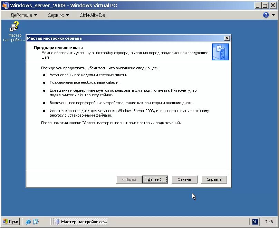Open the Действие menu

24,15
